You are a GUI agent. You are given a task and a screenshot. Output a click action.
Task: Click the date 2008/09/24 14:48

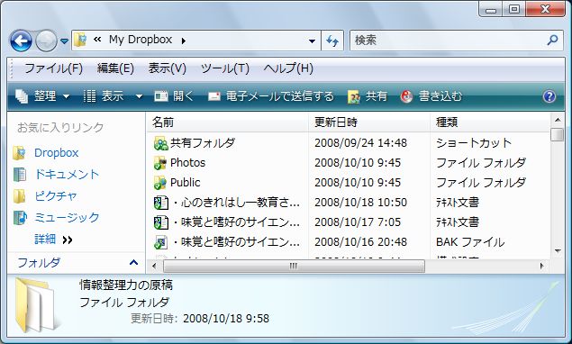pyautogui.click(x=360, y=142)
